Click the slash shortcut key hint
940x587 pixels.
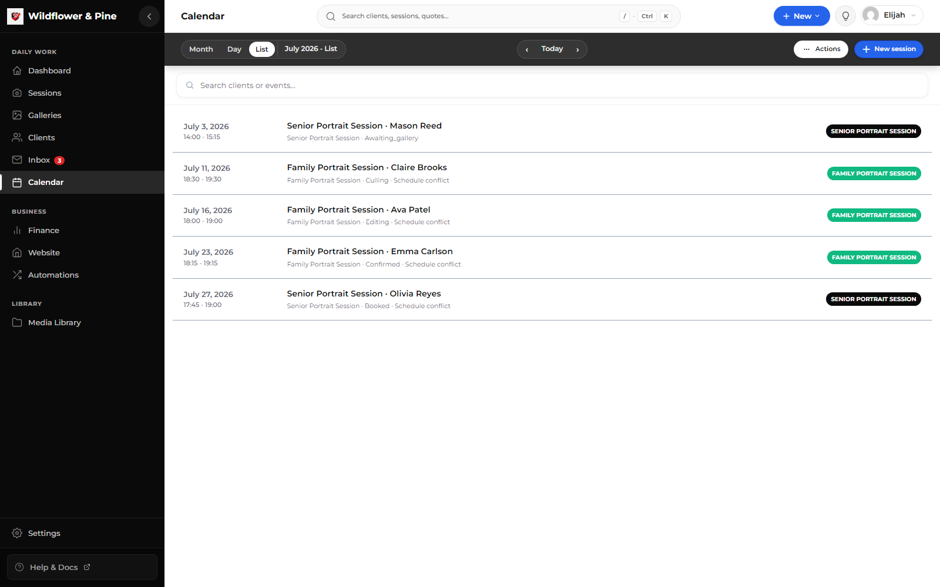[625, 16]
